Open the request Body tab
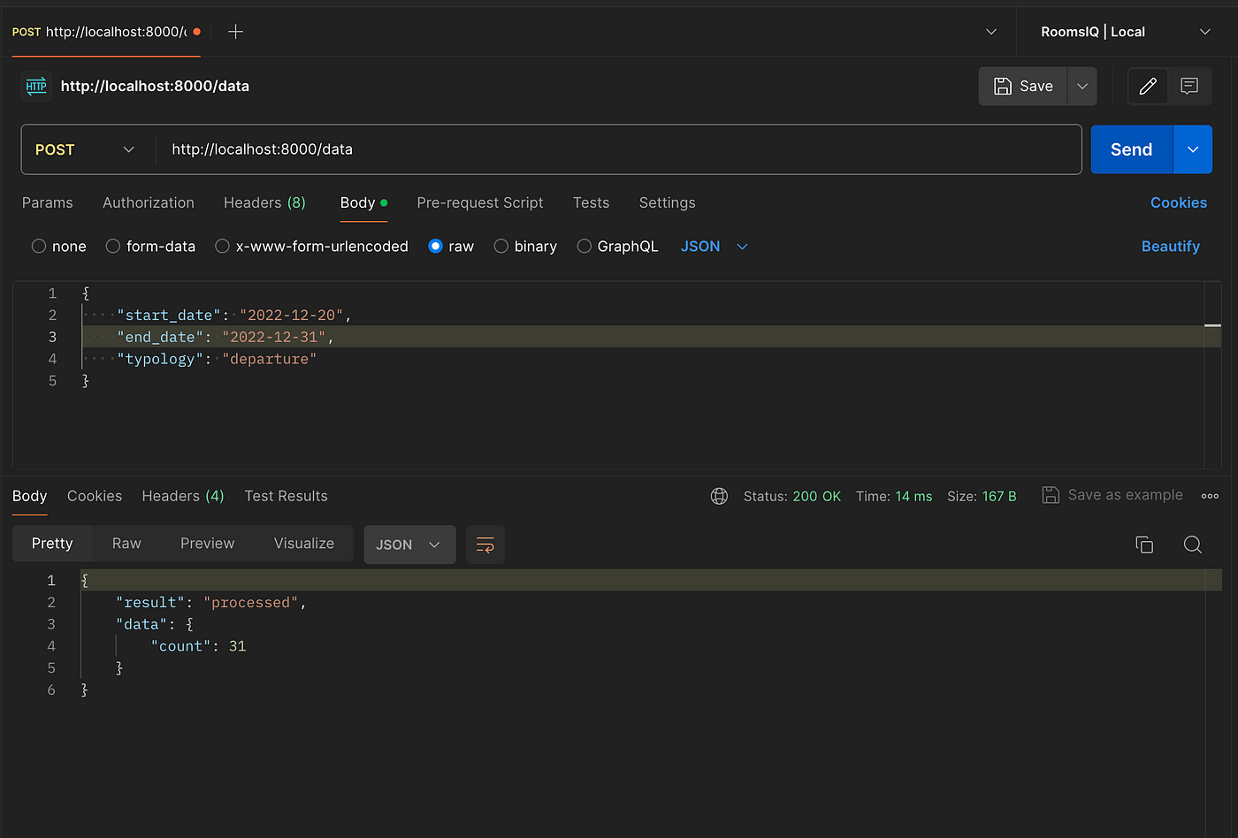Screen dimensions: 1238x838 coord(363,202)
